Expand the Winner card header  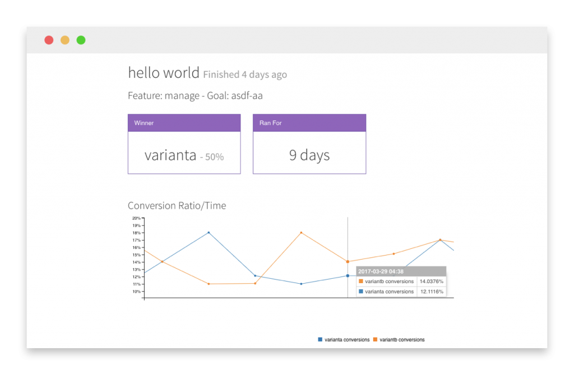(184, 122)
